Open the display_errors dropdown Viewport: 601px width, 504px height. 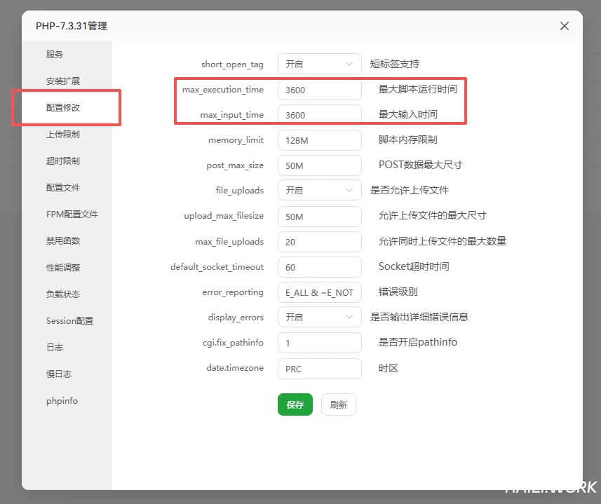(319, 317)
